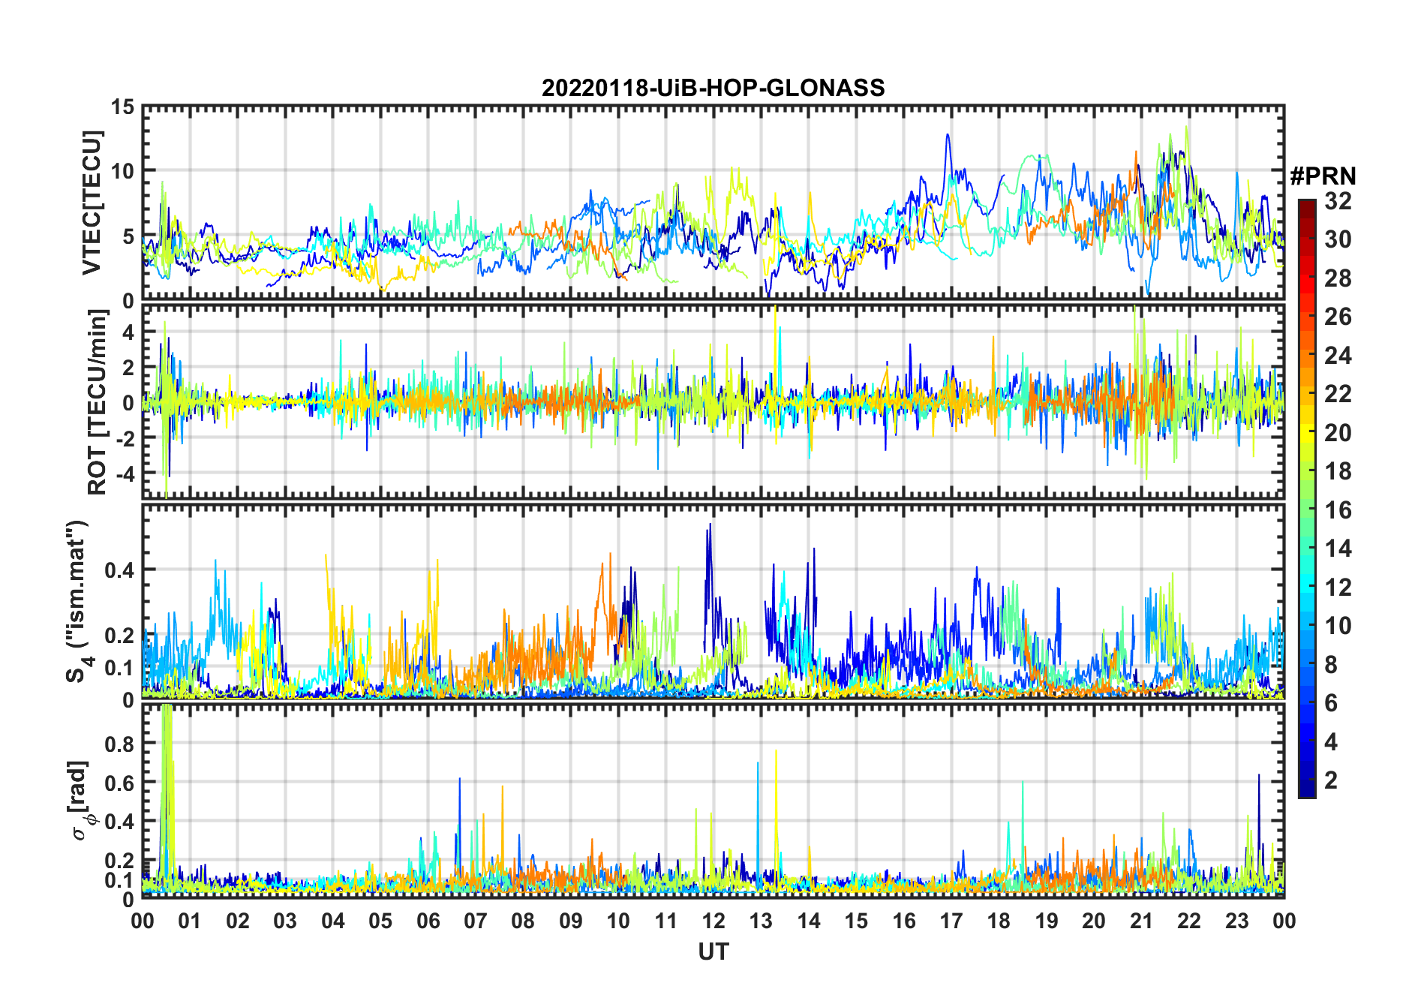1427x998 pixels.
Task: Click the UT x-axis label
Action: [713, 951]
